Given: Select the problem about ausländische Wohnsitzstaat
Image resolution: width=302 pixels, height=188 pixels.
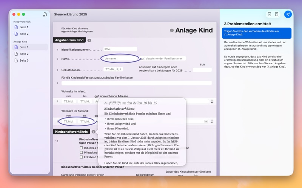Looking at the screenshot, I should pyautogui.click(x=257, y=45).
